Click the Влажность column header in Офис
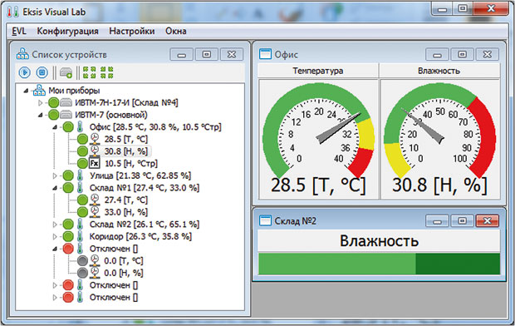The height and width of the screenshot is (326, 515). click(439, 71)
